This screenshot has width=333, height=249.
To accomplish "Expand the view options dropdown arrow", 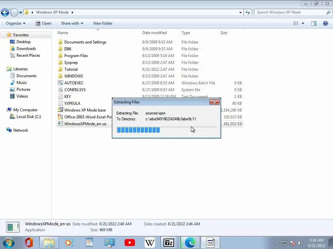I will pyautogui.click(x=303, y=23).
